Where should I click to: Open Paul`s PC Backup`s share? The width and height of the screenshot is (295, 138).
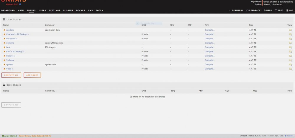point(15,52)
